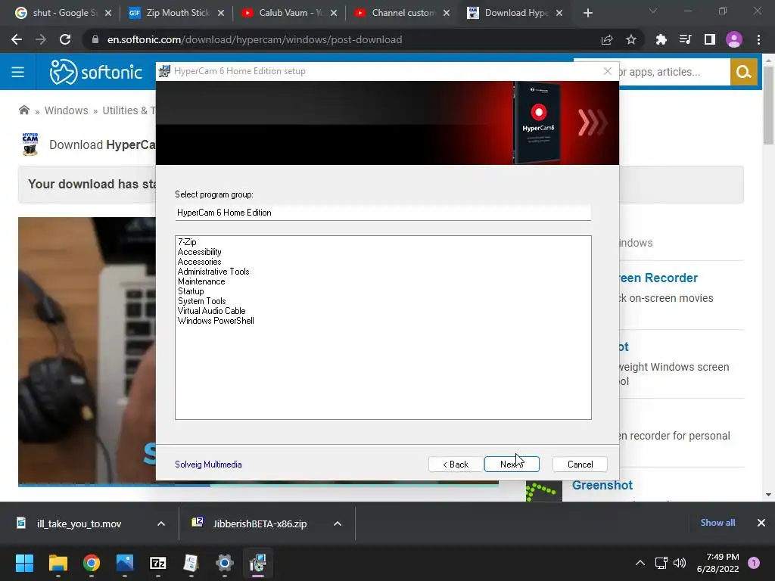Reload the current page
Screen dimensions: 775x581
(65, 39)
